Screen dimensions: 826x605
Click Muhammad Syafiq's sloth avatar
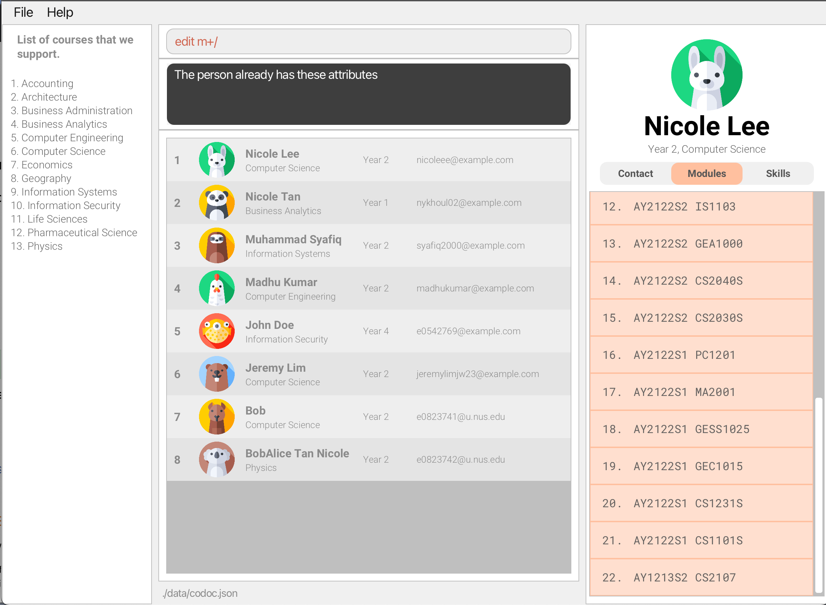(x=217, y=245)
